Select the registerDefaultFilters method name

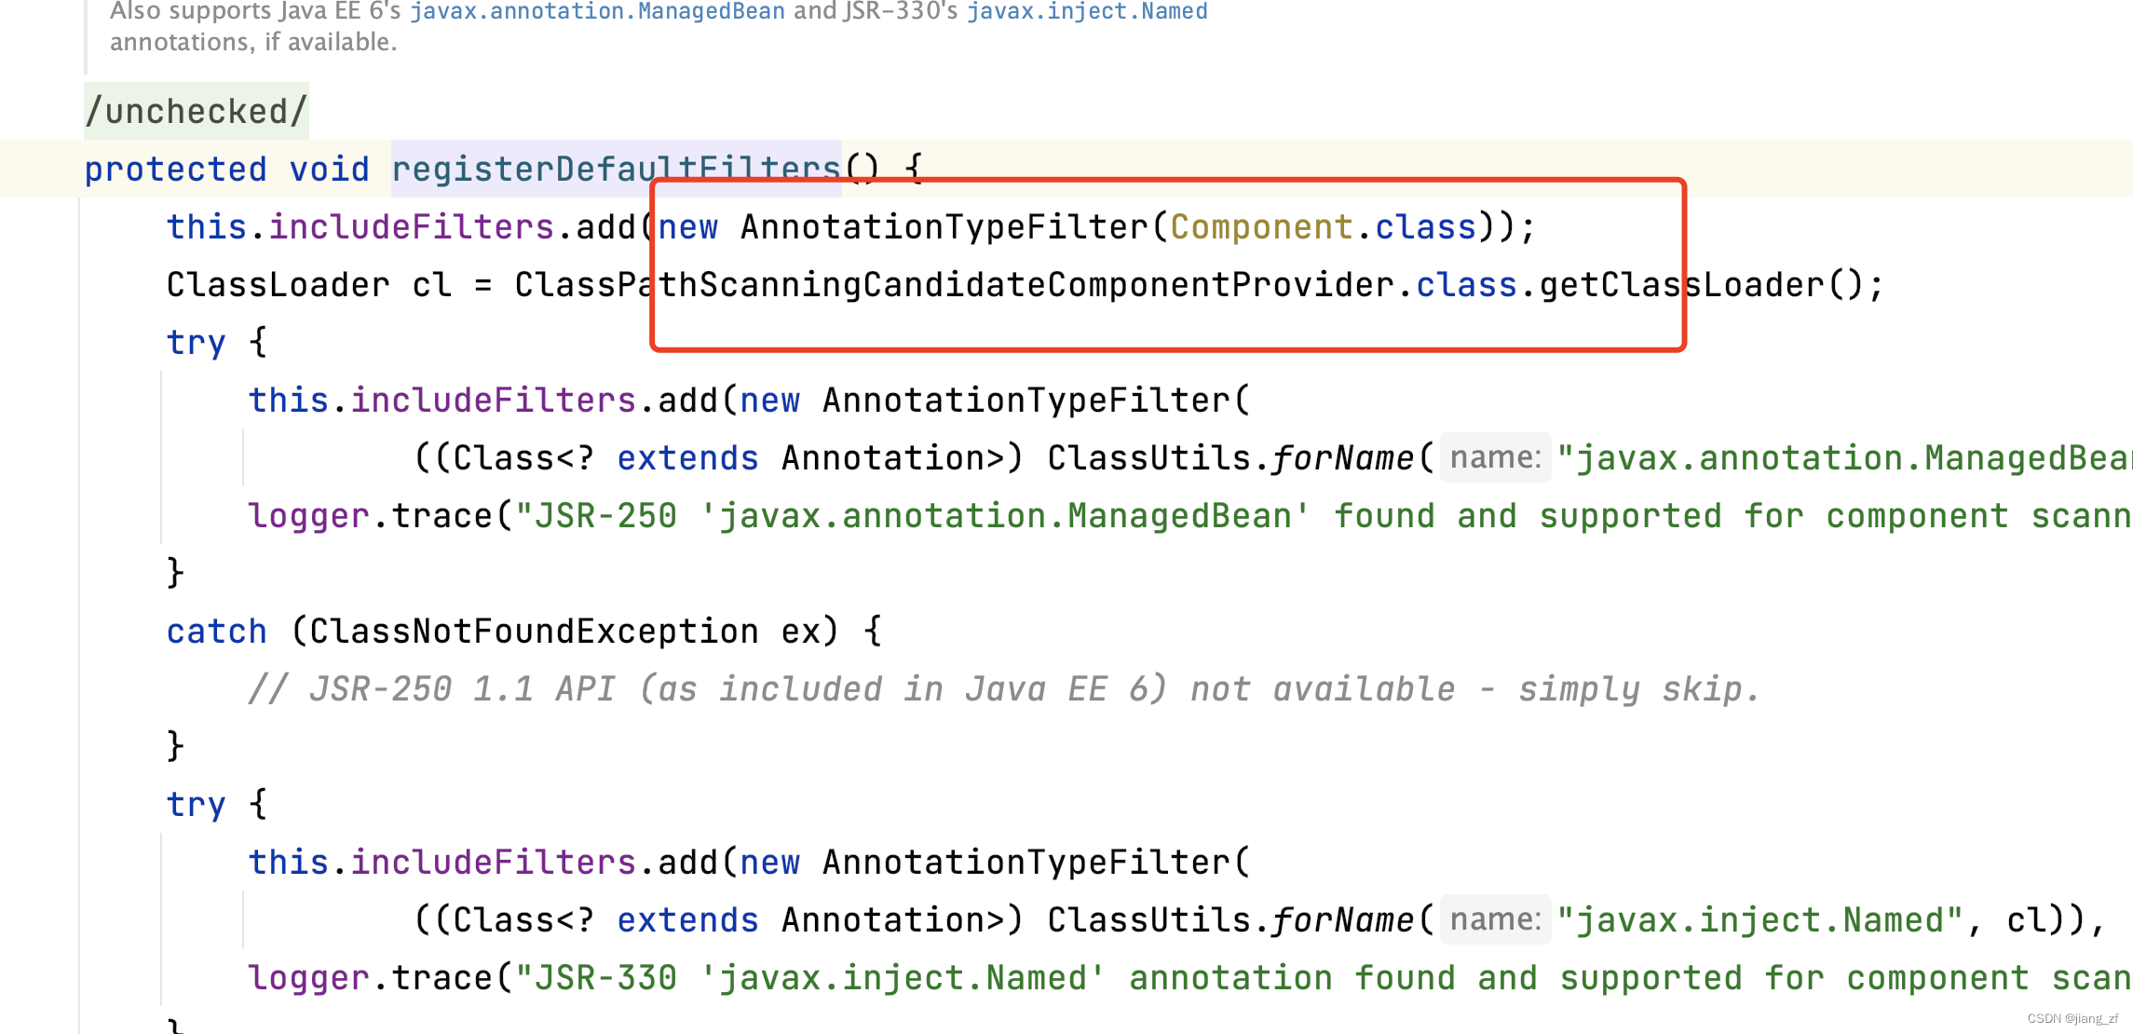[616, 170]
